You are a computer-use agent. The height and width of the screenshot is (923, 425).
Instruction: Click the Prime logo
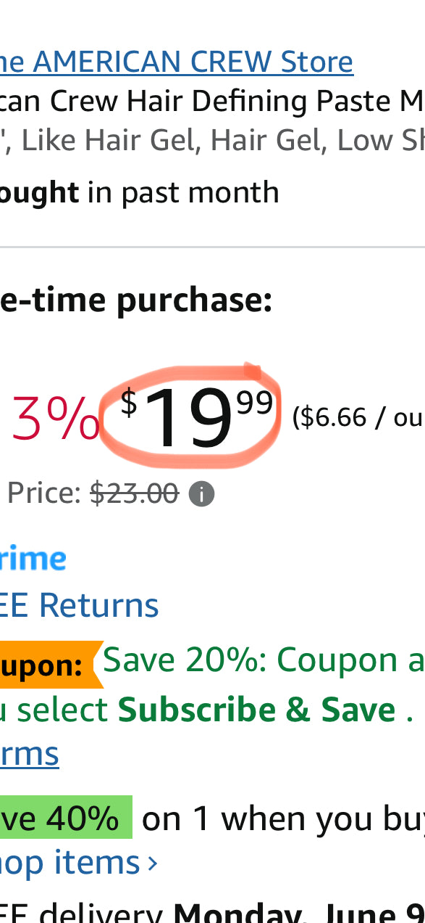[x=33, y=560]
